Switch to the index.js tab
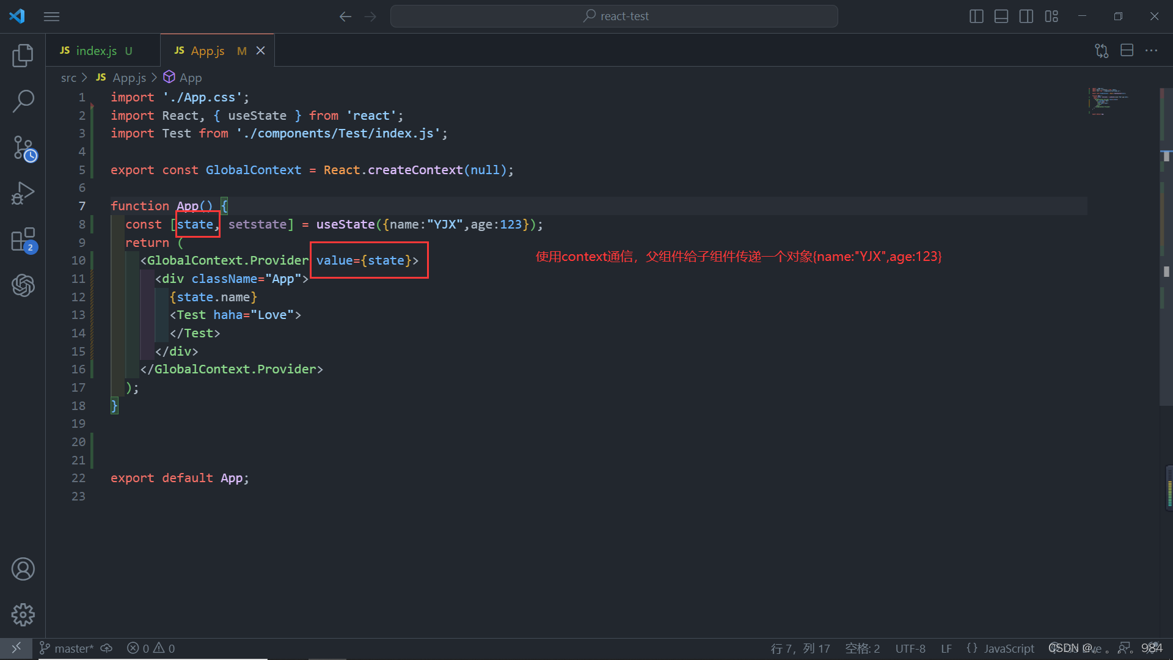 pos(96,51)
